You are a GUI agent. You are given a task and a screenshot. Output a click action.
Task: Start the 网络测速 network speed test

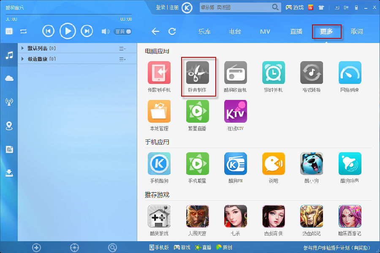(x=349, y=76)
